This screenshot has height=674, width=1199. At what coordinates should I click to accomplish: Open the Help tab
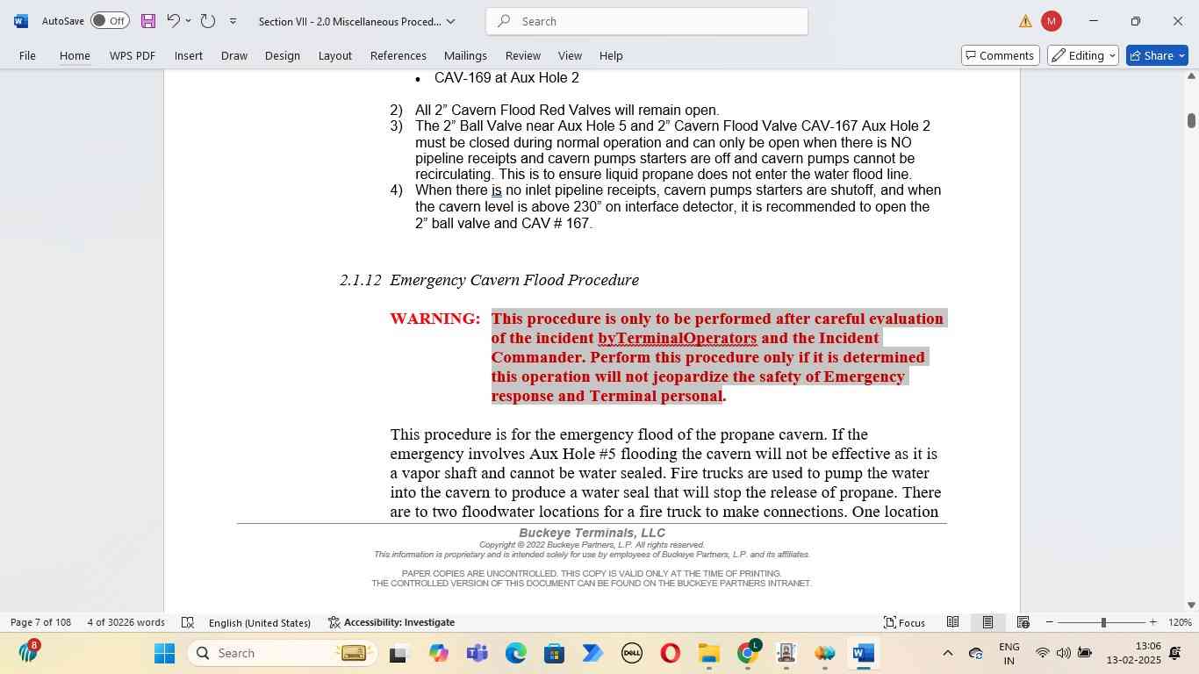(x=611, y=55)
